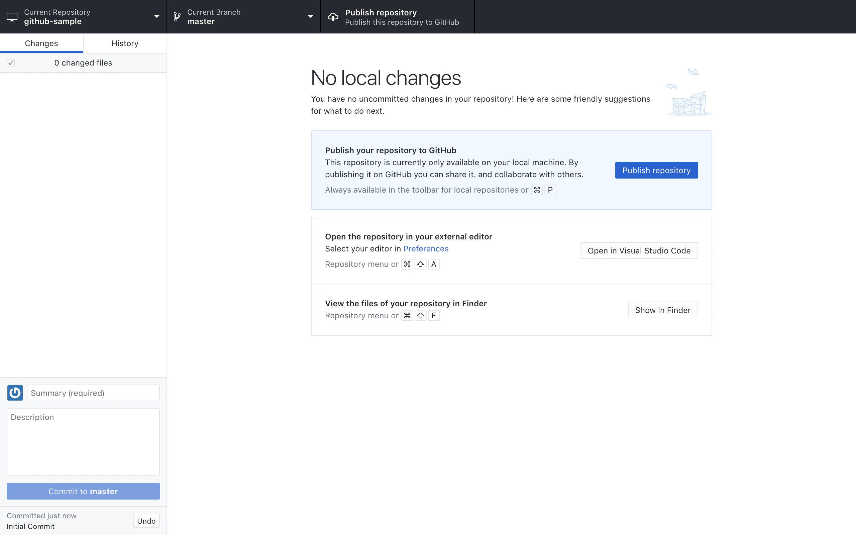
Task: Toggle the select-all changed files checkbox
Action: coord(11,63)
